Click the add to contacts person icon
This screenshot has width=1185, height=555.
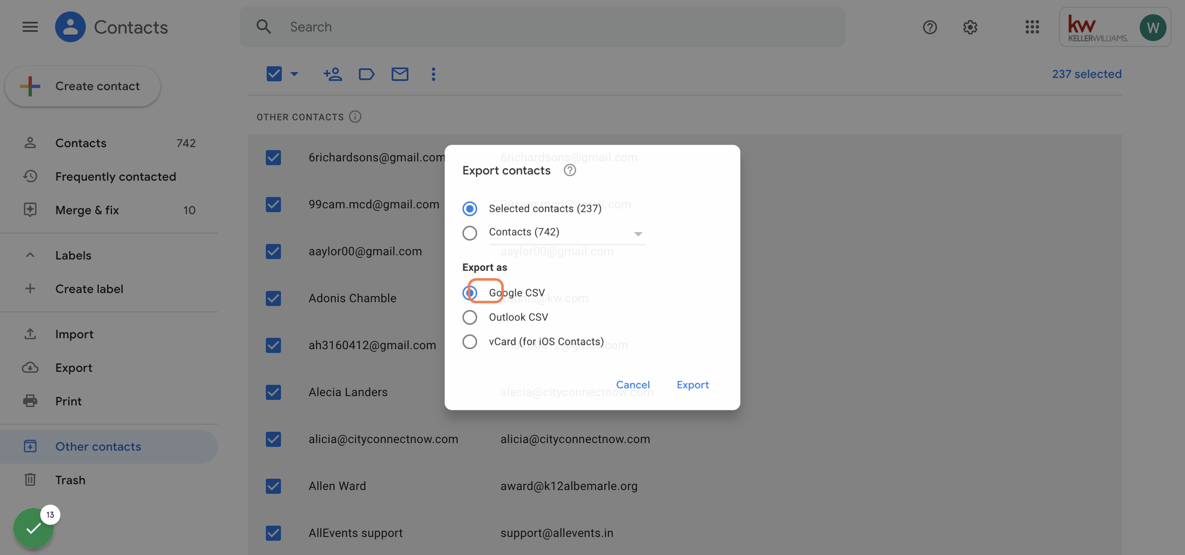[333, 74]
